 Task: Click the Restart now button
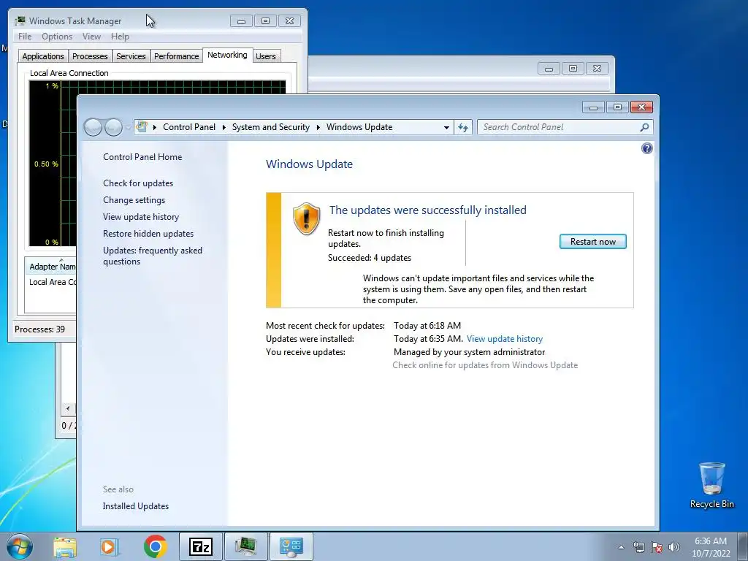coord(592,241)
